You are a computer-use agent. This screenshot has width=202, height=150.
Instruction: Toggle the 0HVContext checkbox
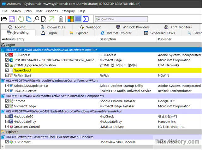[x=7, y=142]
